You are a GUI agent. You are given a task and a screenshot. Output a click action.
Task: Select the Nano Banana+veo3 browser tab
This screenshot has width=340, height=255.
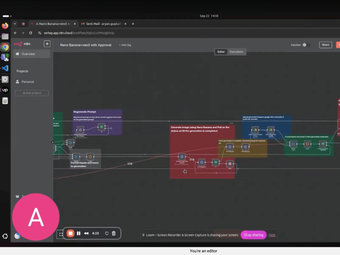pos(53,24)
